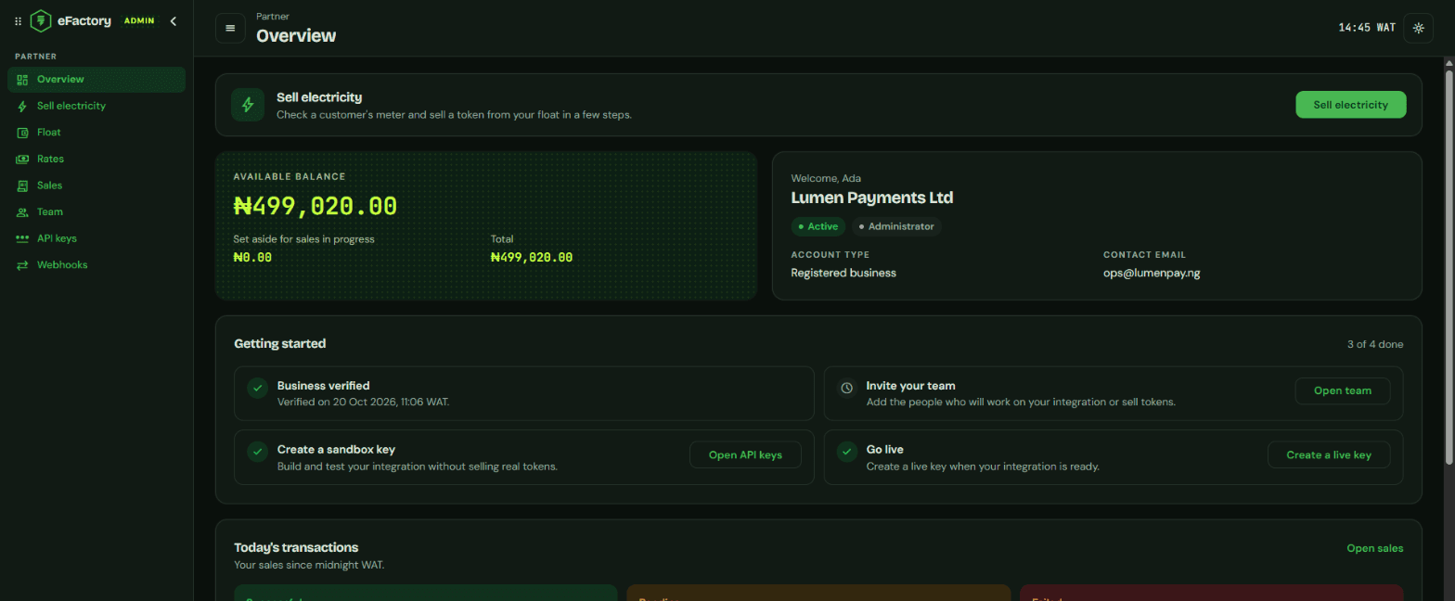Click the Lumen Payments Ltd company name
Image resolution: width=1455 pixels, height=601 pixels.
872,198
